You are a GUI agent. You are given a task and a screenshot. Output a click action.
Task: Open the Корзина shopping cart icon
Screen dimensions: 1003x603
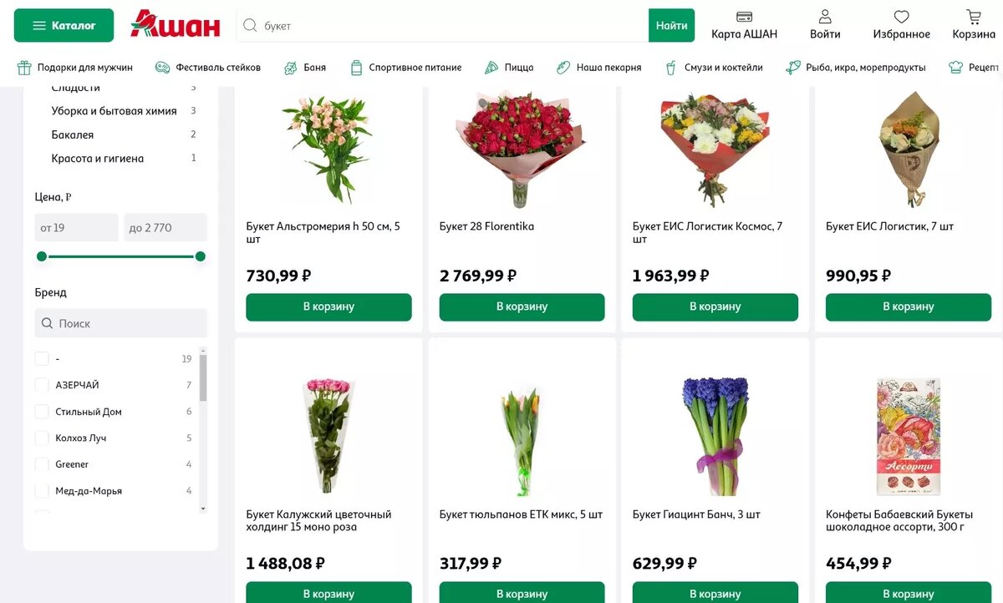tap(972, 17)
